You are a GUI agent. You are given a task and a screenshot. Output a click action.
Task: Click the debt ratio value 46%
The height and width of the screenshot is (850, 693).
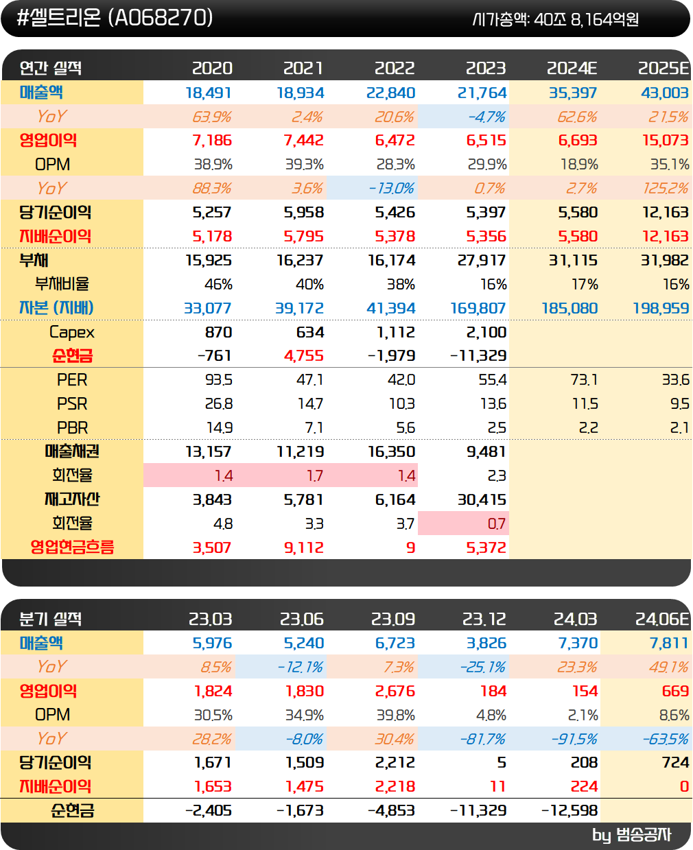click(x=218, y=284)
